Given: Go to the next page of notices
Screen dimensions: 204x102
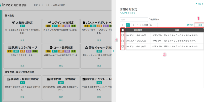Looking at the screenshot, I should pos(134,25).
